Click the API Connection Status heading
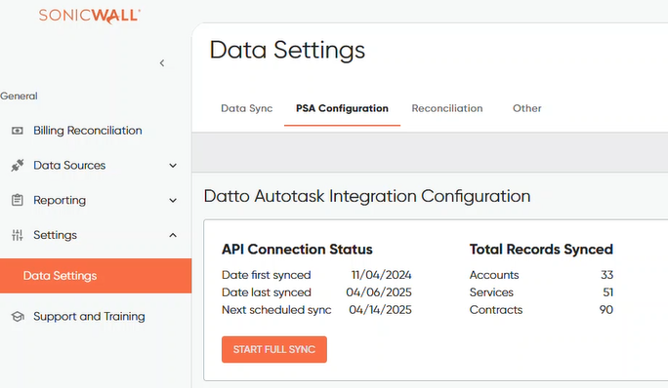The image size is (668, 388). [x=297, y=250]
